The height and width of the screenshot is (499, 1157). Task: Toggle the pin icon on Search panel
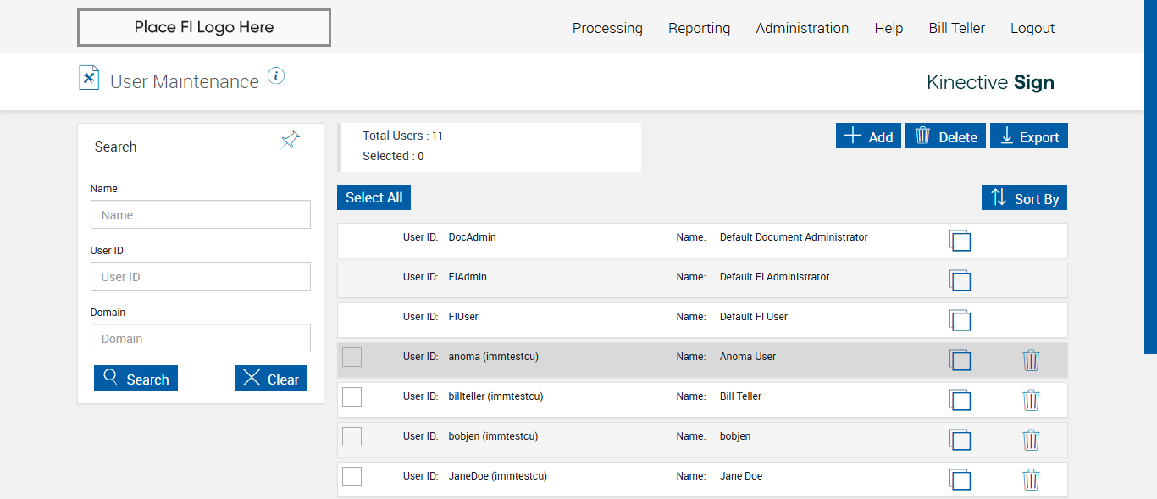(x=291, y=141)
